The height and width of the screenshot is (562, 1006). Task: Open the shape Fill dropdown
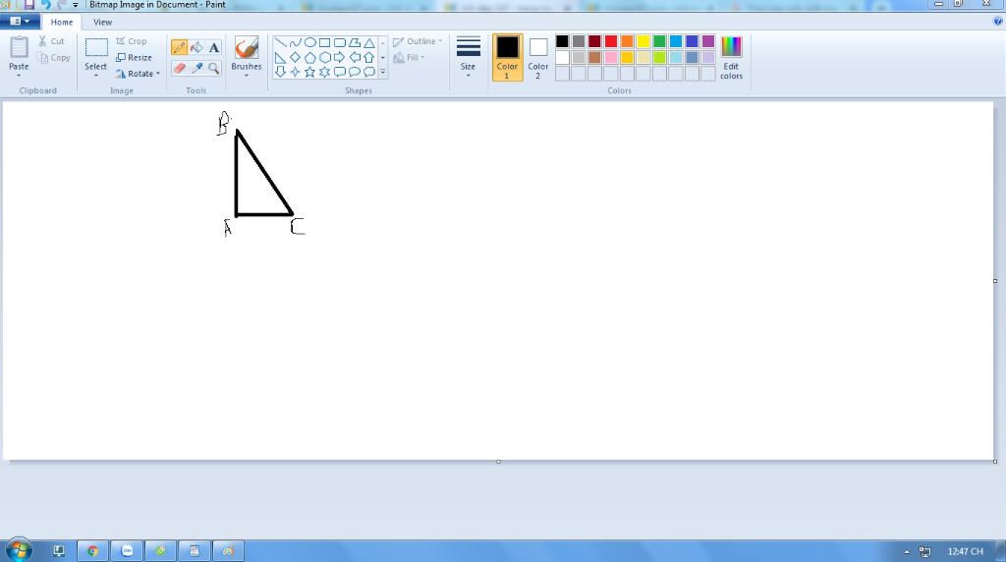409,58
